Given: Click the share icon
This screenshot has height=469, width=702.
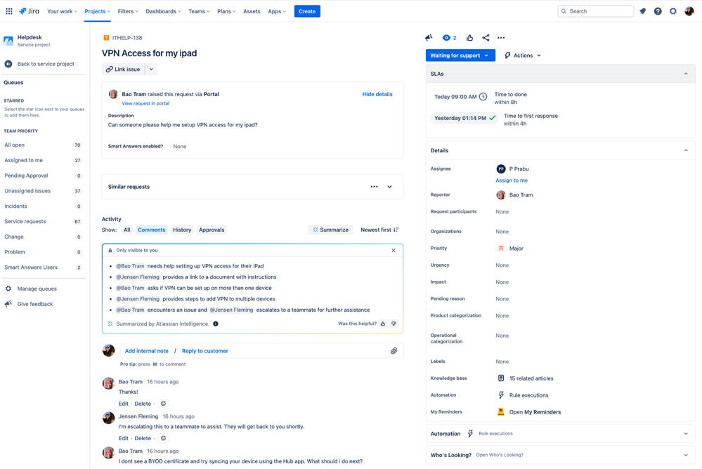Looking at the screenshot, I should [x=486, y=38].
